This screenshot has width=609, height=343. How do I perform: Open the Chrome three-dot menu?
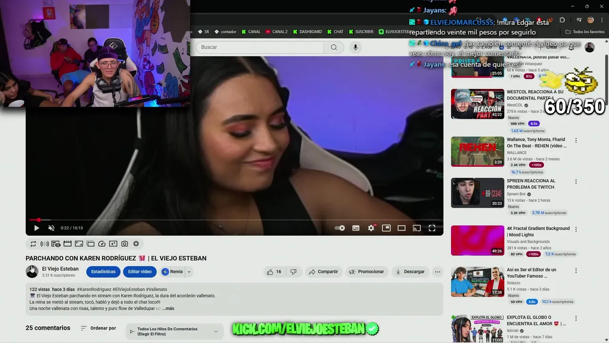coord(601,20)
